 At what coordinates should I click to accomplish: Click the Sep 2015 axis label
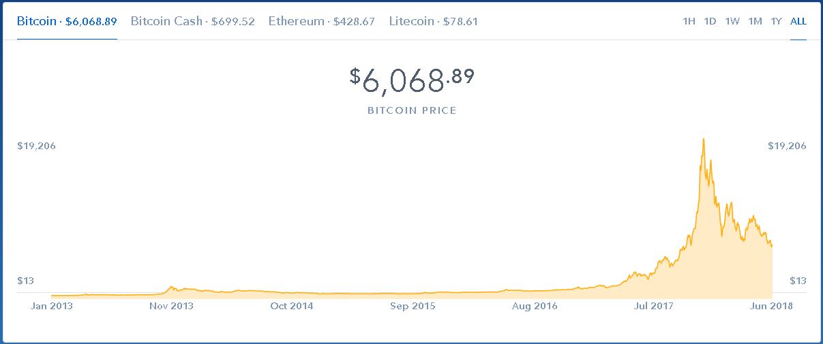click(413, 306)
